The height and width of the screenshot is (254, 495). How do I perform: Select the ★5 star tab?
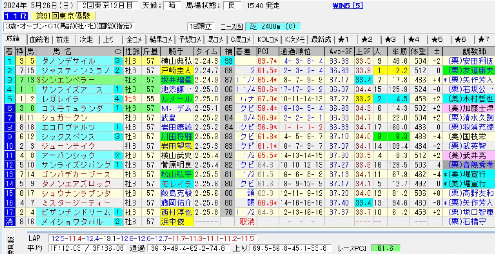437,39
